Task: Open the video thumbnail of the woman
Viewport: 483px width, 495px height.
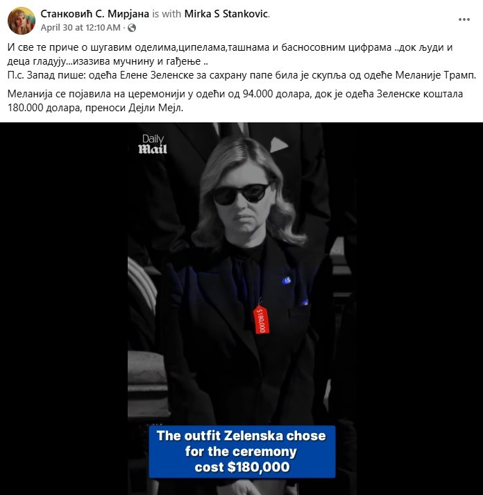Action: (242, 309)
